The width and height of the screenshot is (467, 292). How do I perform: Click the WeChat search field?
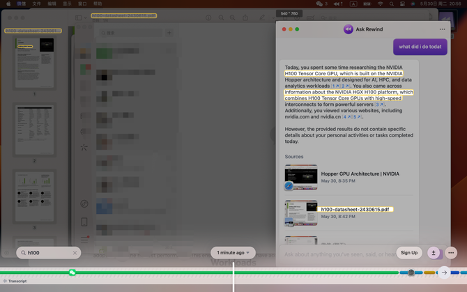point(131,33)
